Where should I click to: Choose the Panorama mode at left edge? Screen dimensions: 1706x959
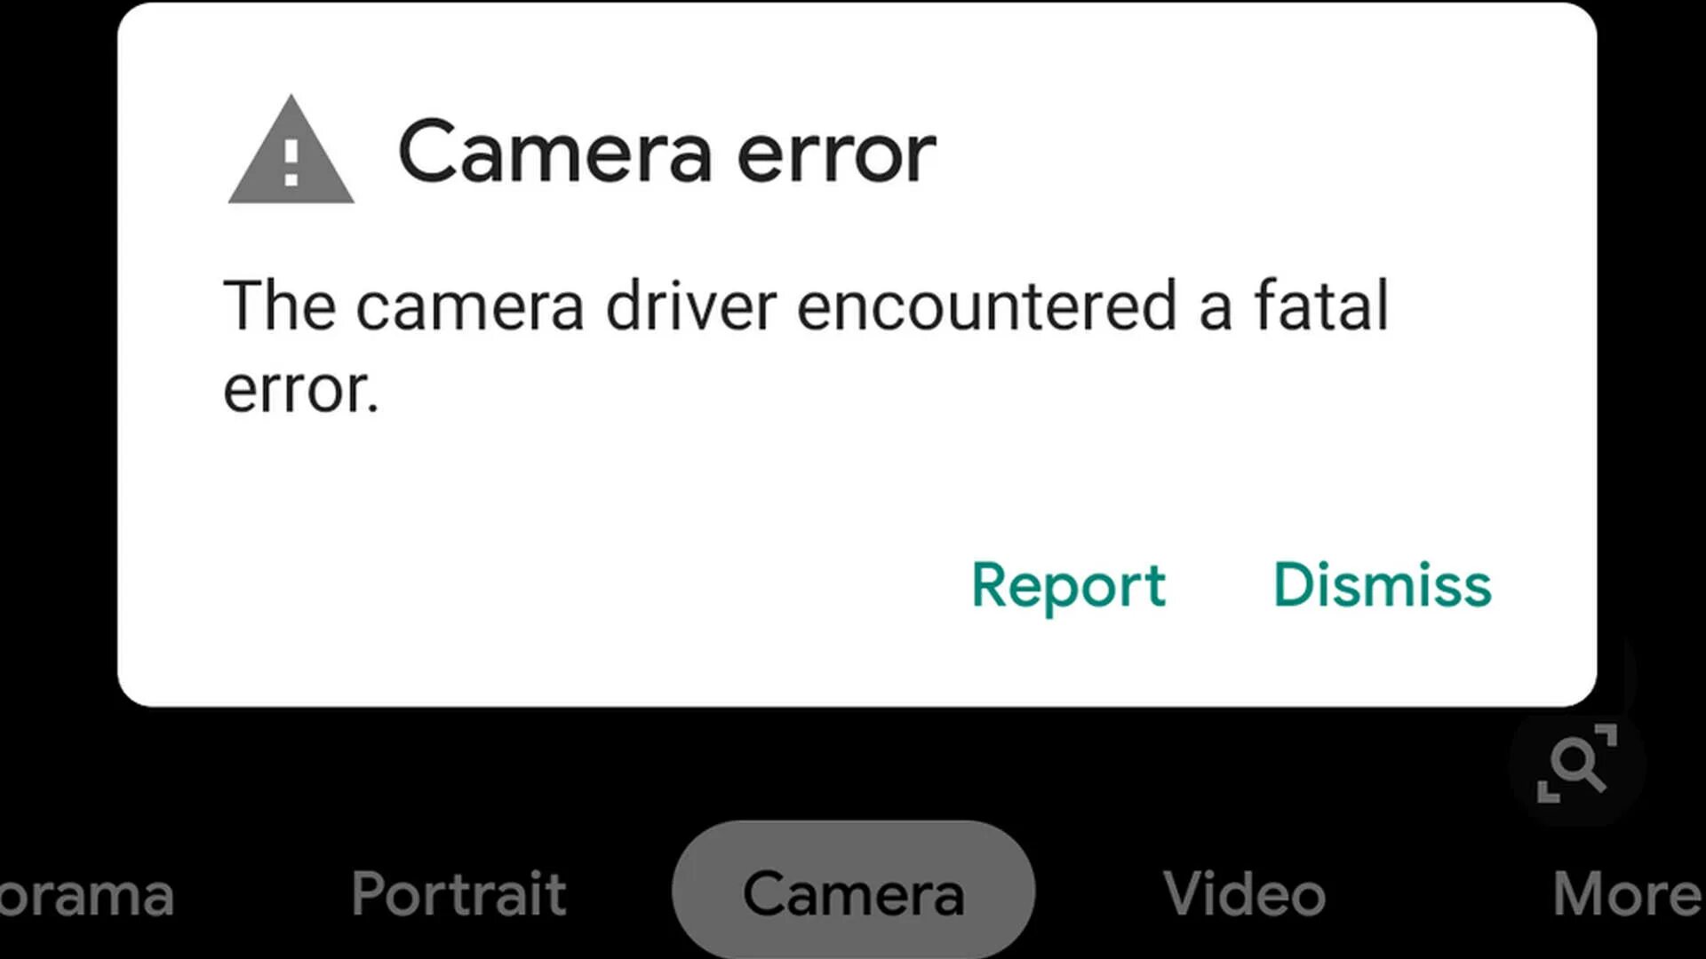(x=86, y=894)
